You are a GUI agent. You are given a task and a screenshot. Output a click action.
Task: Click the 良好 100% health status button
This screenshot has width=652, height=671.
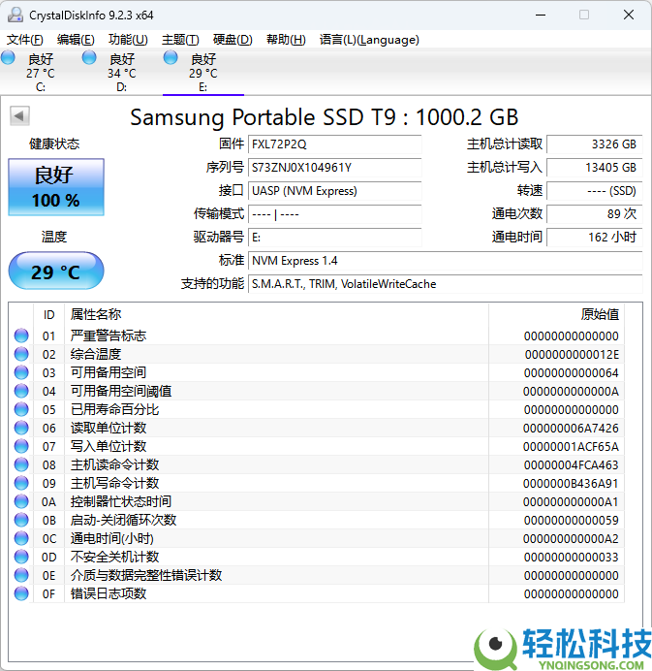point(55,187)
